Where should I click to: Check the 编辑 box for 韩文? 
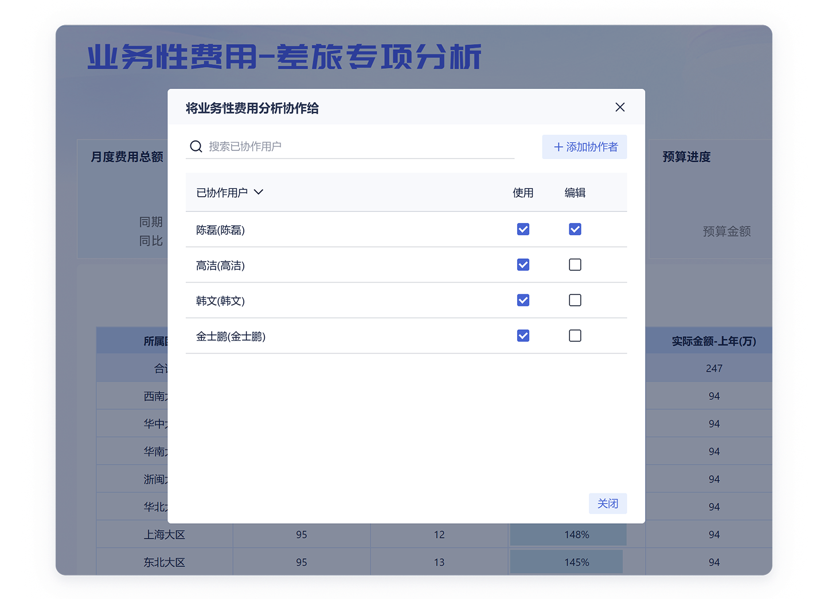click(x=575, y=301)
